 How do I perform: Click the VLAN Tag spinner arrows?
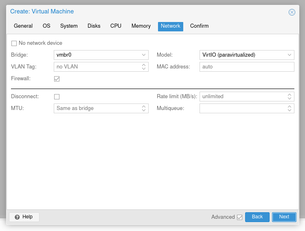pyautogui.click(x=144, y=67)
